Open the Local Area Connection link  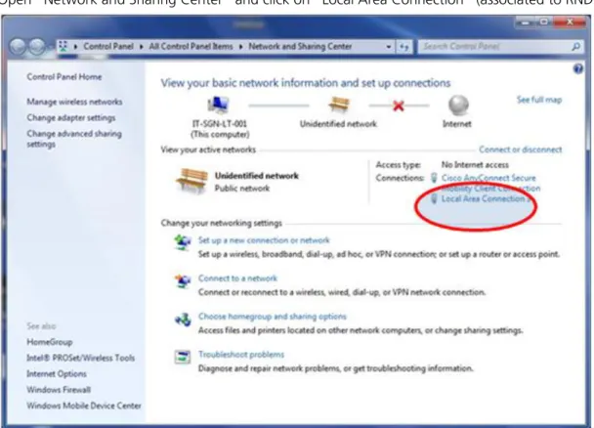[485, 198]
